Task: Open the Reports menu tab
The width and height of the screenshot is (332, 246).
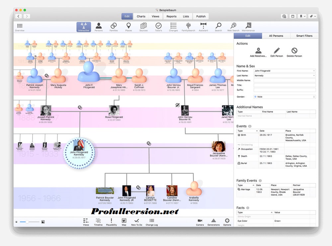Action: tap(171, 16)
